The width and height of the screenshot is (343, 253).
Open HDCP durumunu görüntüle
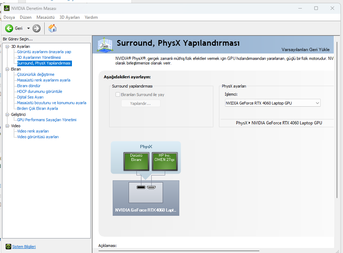pyautogui.click(x=40, y=92)
